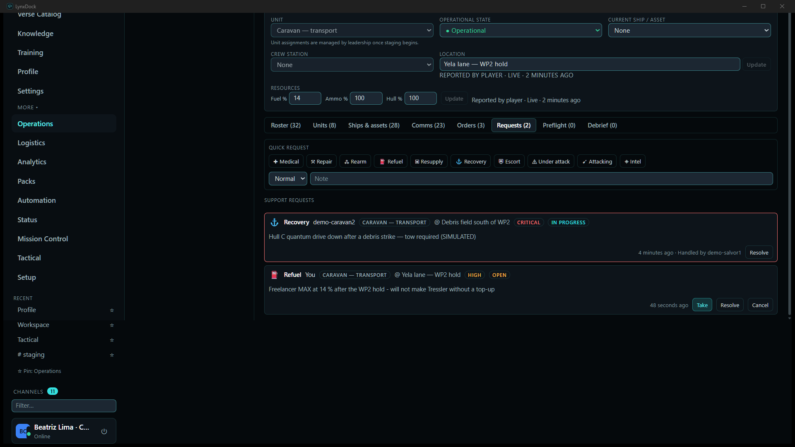The height and width of the screenshot is (447, 795).
Task: Click the anchor icon on the Recovery request
Action: pyautogui.click(x=274, y=222)
